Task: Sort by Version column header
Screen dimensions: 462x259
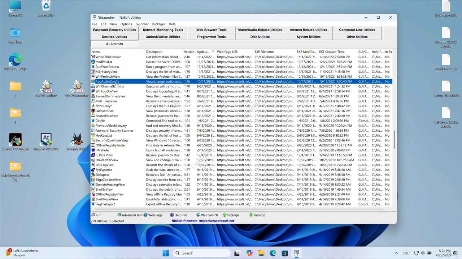Action: pyautogui.click(x=189, y=52)
